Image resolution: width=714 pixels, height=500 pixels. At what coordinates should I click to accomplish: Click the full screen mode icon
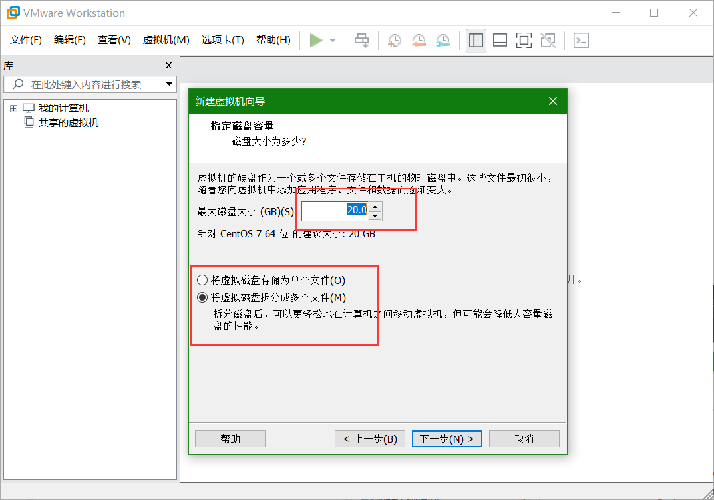524,40
